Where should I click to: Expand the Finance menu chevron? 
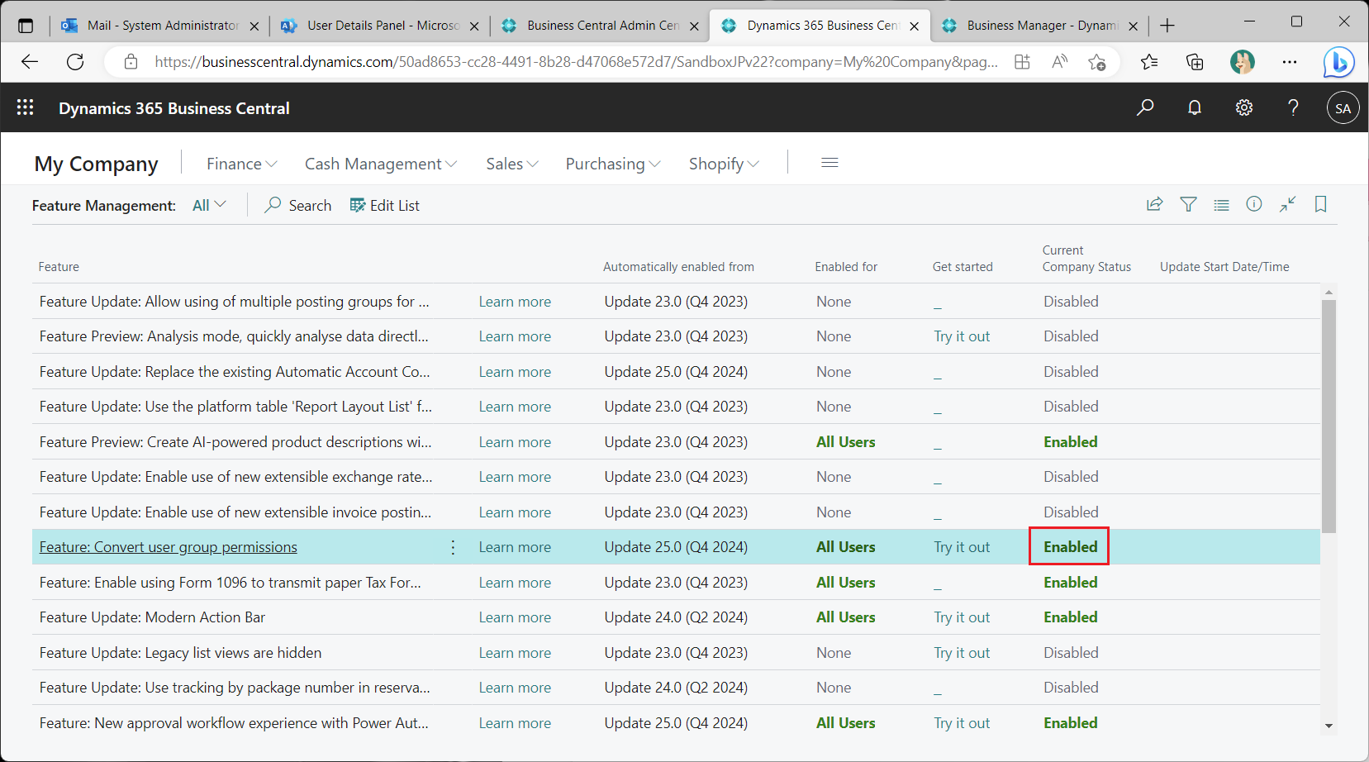272,163
